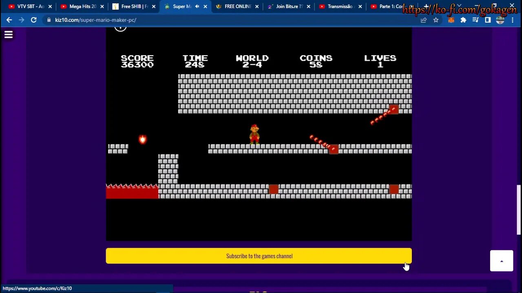Close the Super Mario tab
The image size is (522, 293).
coord(205,7)
